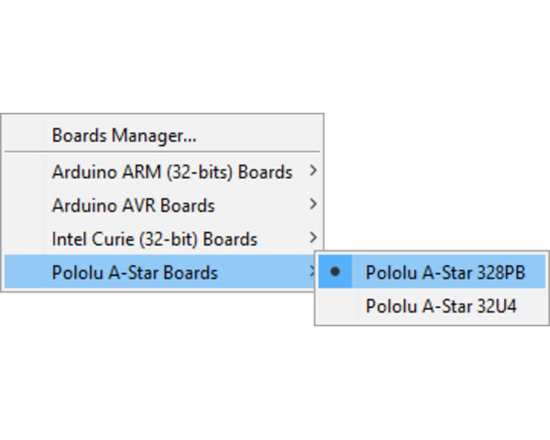Choose Pololu A-Star 328PB board
Viewport: 550px width, 440px height.
pos(432,272)
